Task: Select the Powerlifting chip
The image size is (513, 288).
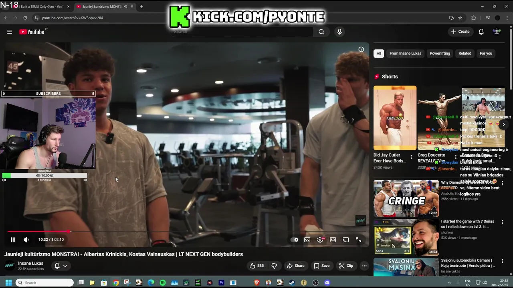Action: pyautogui.click(x=440, y=53)
